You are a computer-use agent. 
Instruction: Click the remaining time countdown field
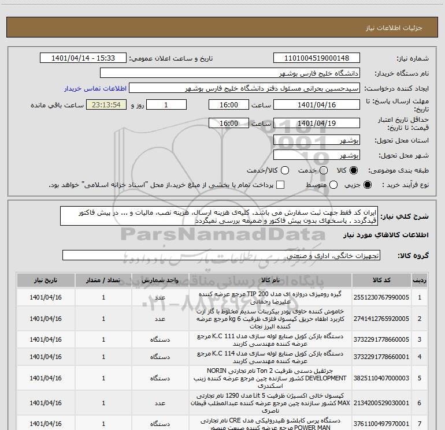coord(106,105)
